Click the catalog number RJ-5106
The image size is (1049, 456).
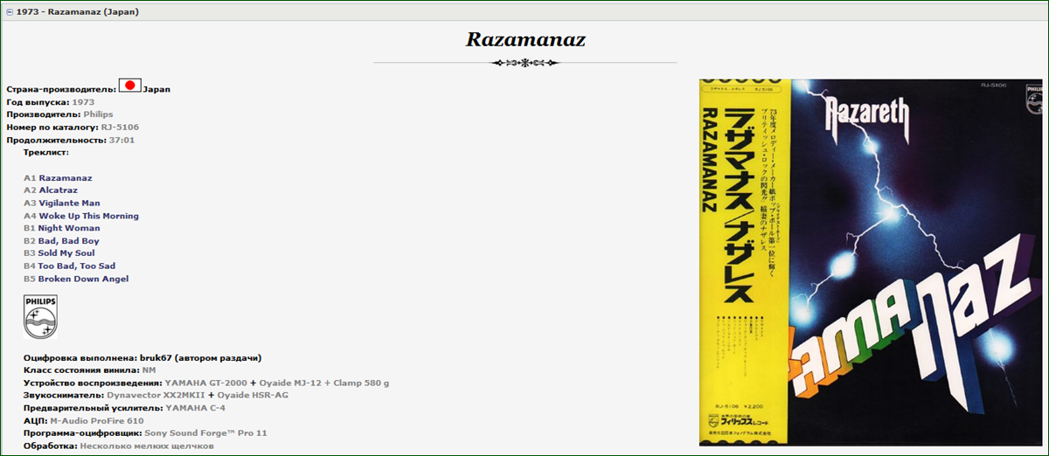(x=120, y=128)
